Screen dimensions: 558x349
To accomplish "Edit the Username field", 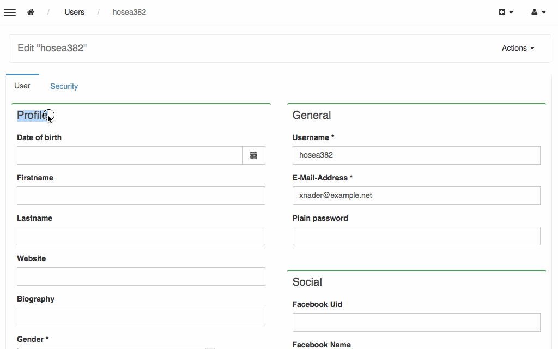I will pyautogui.click(x=416, y=155).
